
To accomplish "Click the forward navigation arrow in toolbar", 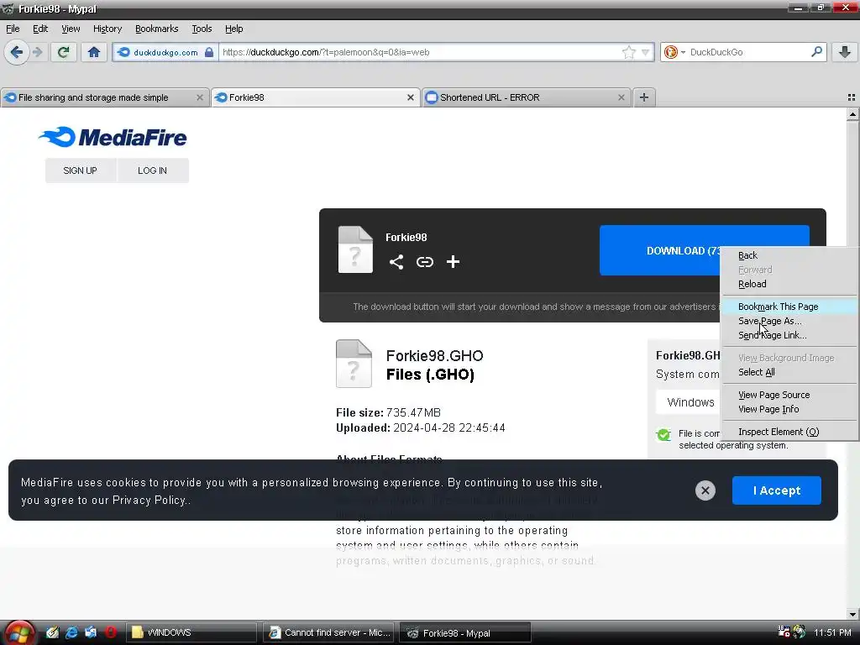I will [x=38, y=52].
